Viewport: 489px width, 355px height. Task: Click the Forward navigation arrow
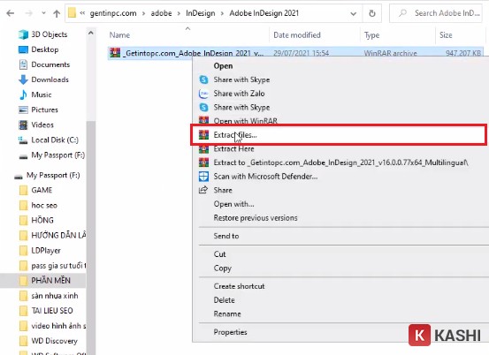pyautogui.click(x=28, y=13)
